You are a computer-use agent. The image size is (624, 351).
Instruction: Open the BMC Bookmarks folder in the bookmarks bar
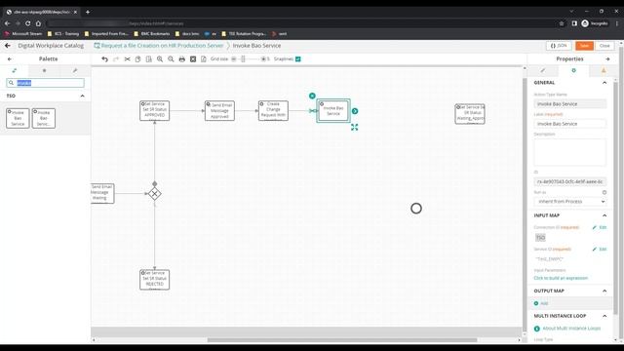tap(152, 34)
